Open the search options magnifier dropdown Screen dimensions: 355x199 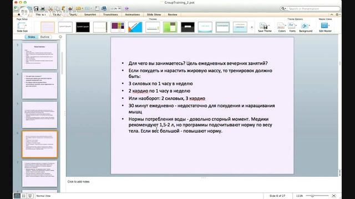pos(283,9)
